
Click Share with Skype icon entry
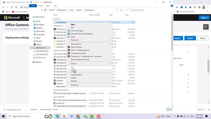coord(69,31)
